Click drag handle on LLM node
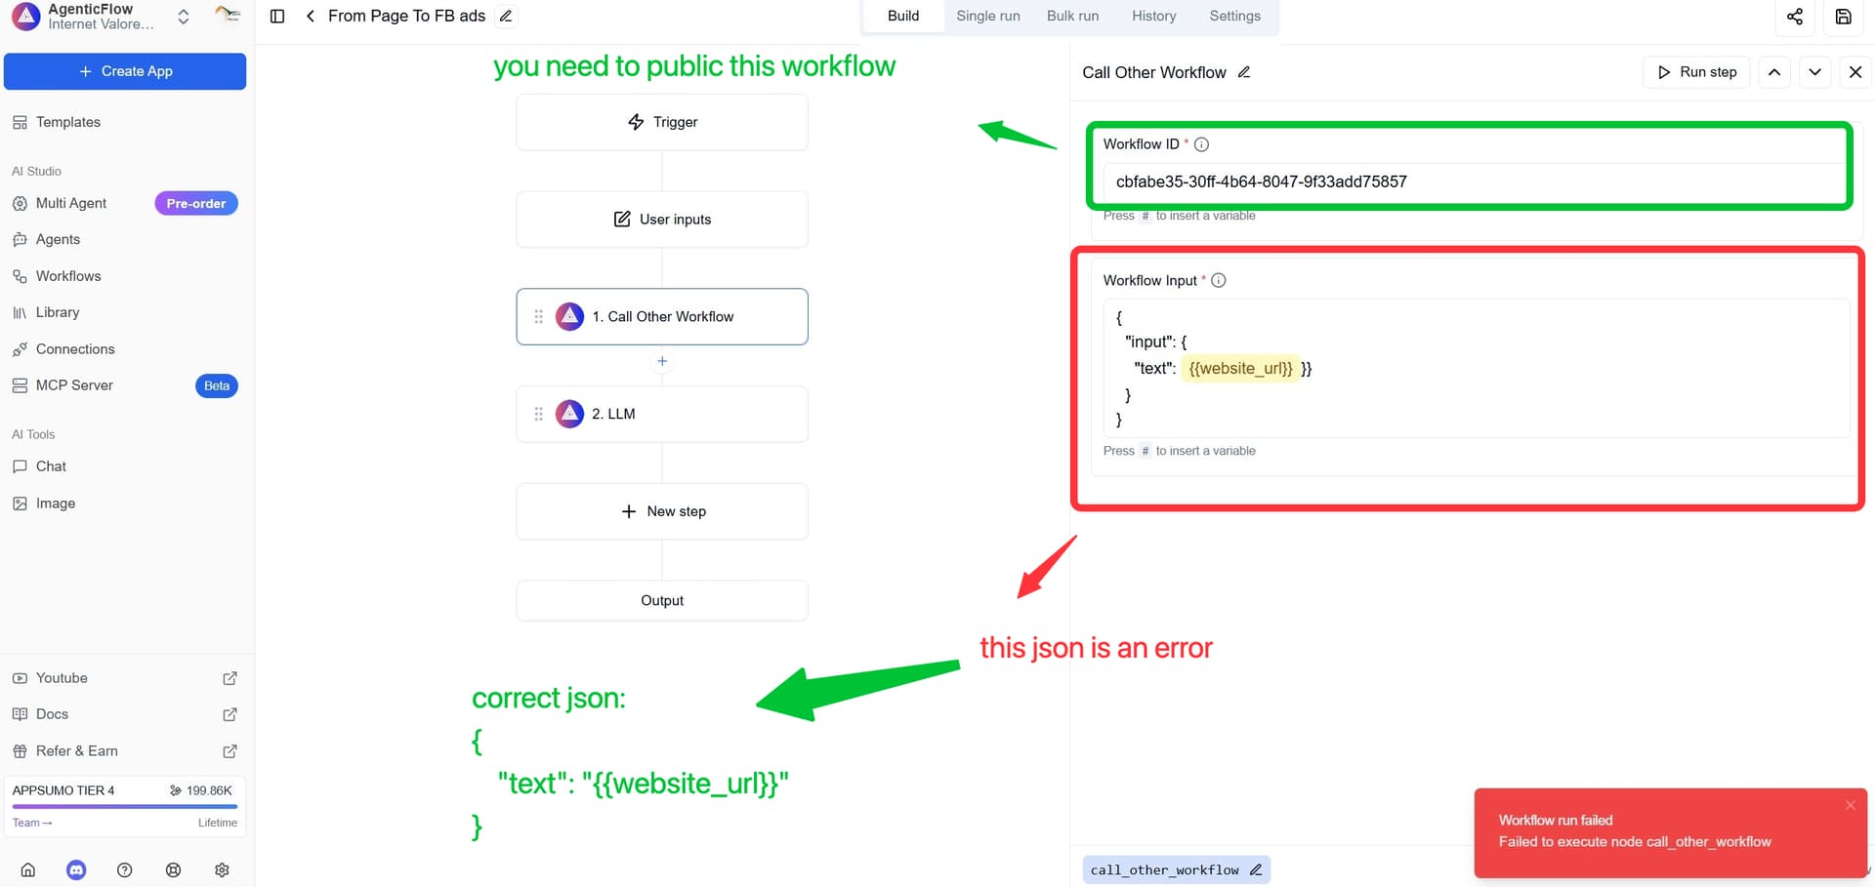 (x=538, y=414)
